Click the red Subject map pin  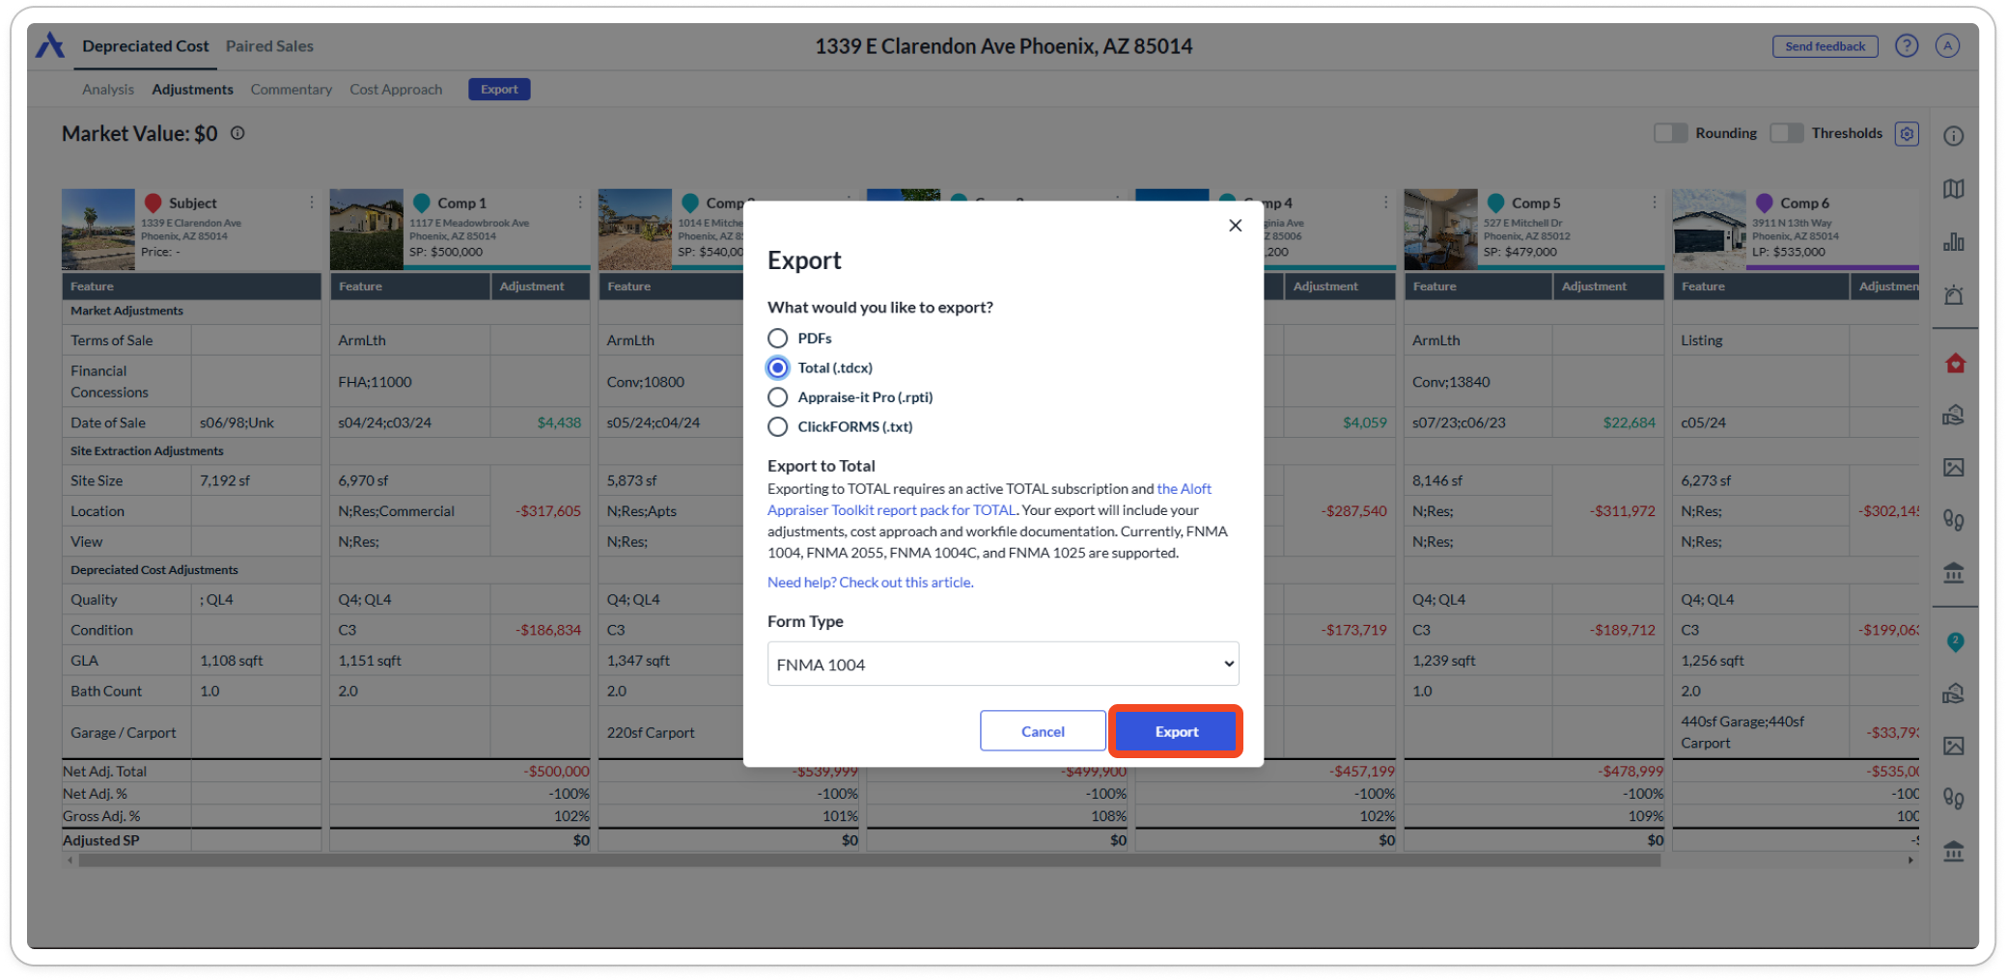(153, 203)
